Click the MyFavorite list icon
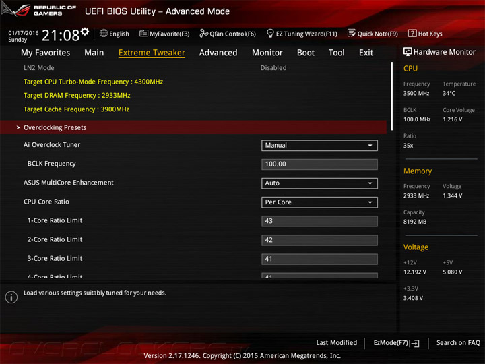The image size is (485, 364). (143, 34)
